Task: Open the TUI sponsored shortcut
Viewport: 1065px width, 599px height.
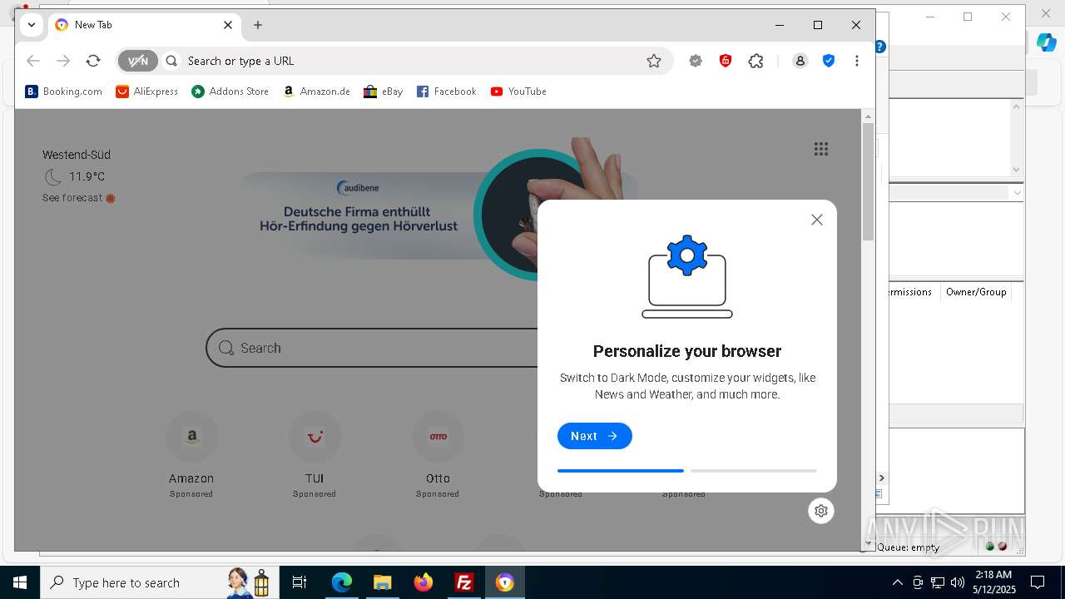Action: click(315, 455)
